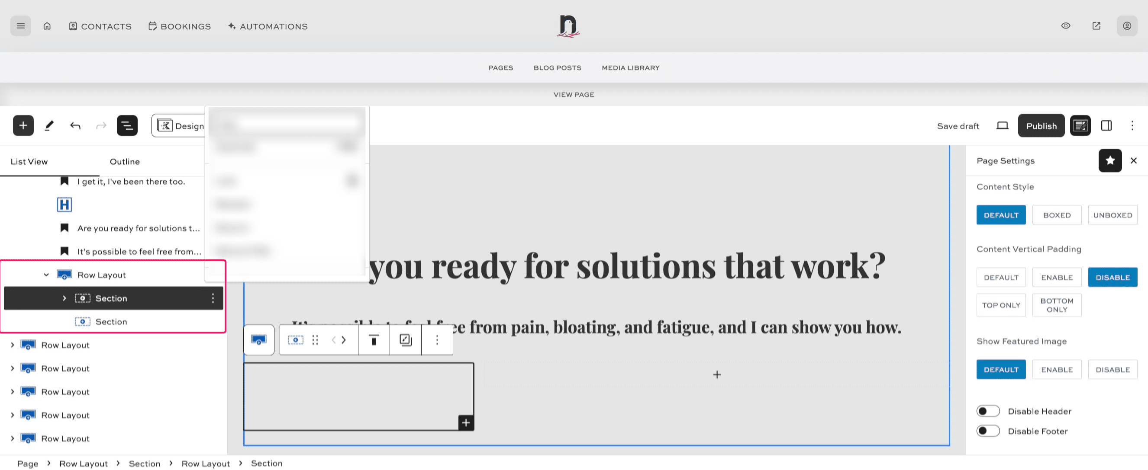Screen dimensions: 1148x470
Task: Switch to the Outline tab
Action: pos(124,161)
